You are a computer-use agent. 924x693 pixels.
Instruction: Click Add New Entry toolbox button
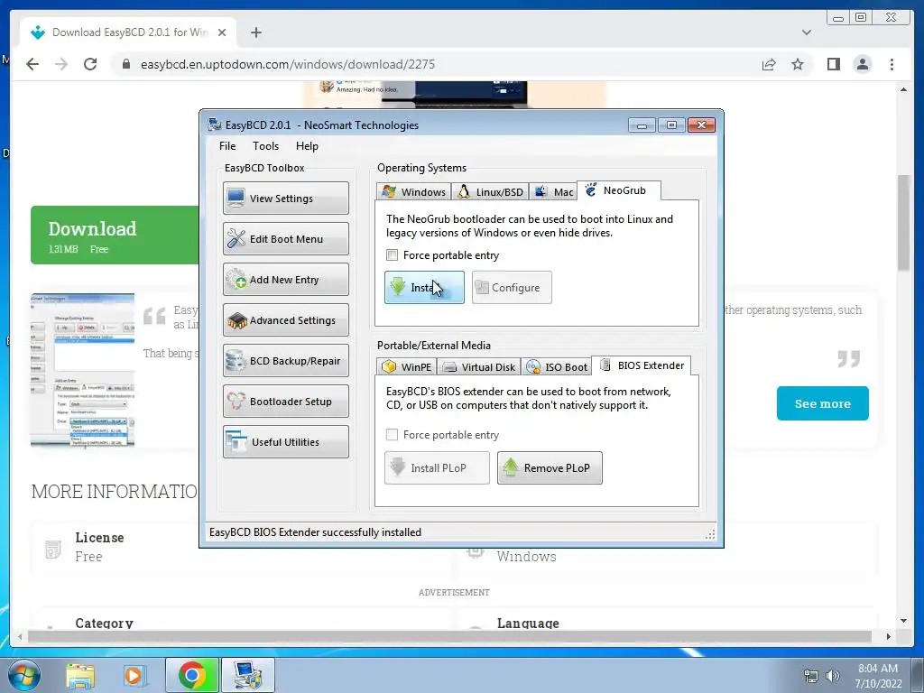pyautogui.click(x=286, y=280)
